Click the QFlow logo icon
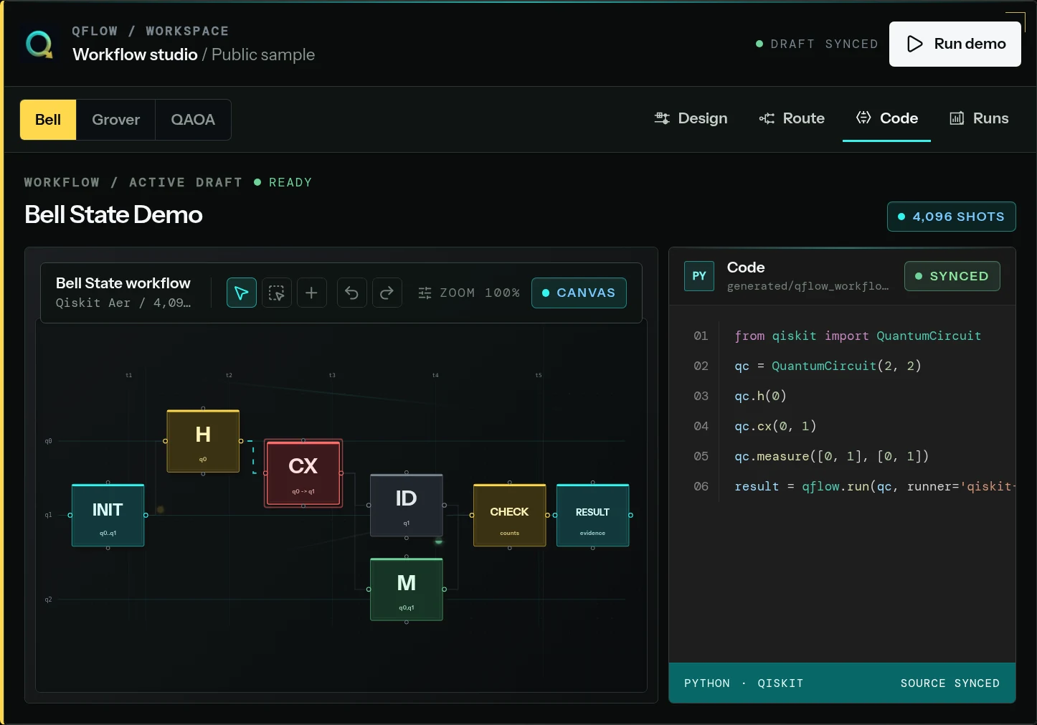The width and height of the screenshot is (1037, 725). [39, 44]
